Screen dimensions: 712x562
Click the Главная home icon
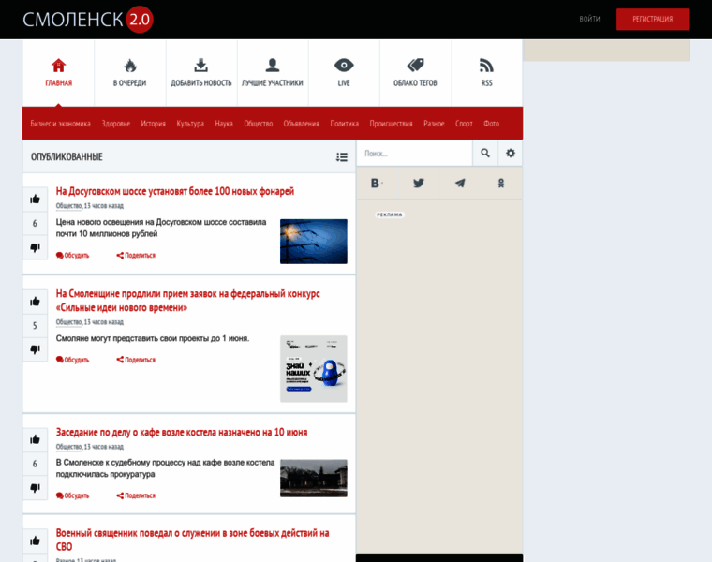58,66
